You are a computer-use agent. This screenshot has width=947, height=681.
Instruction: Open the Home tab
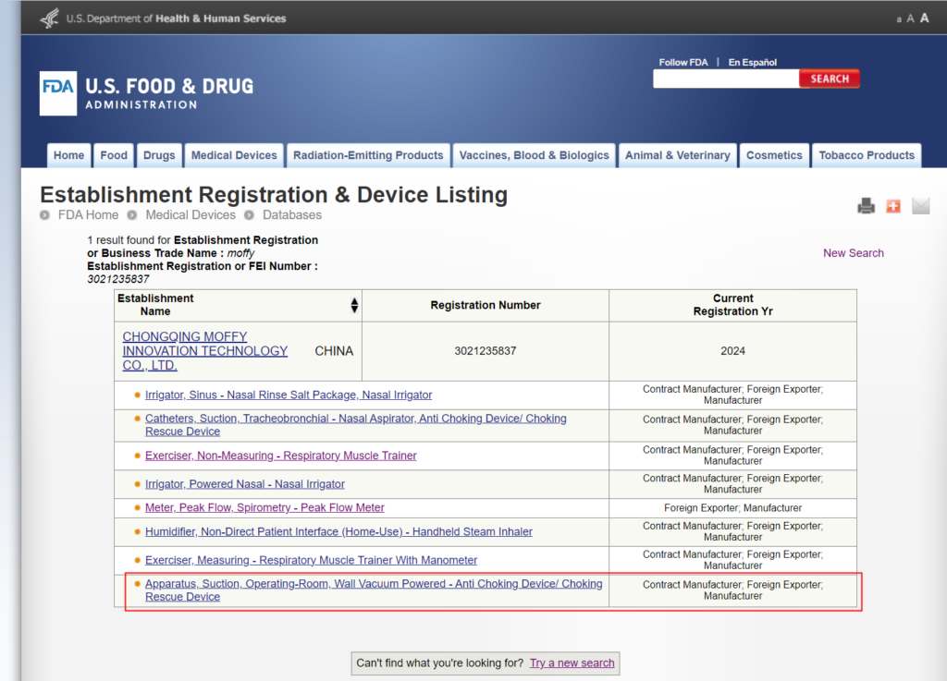[x=68, y=155]
